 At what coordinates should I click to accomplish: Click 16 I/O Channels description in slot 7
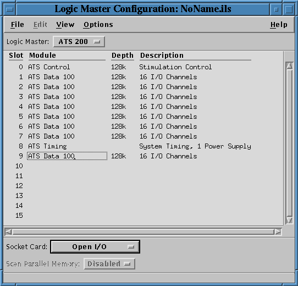point(168,136)
